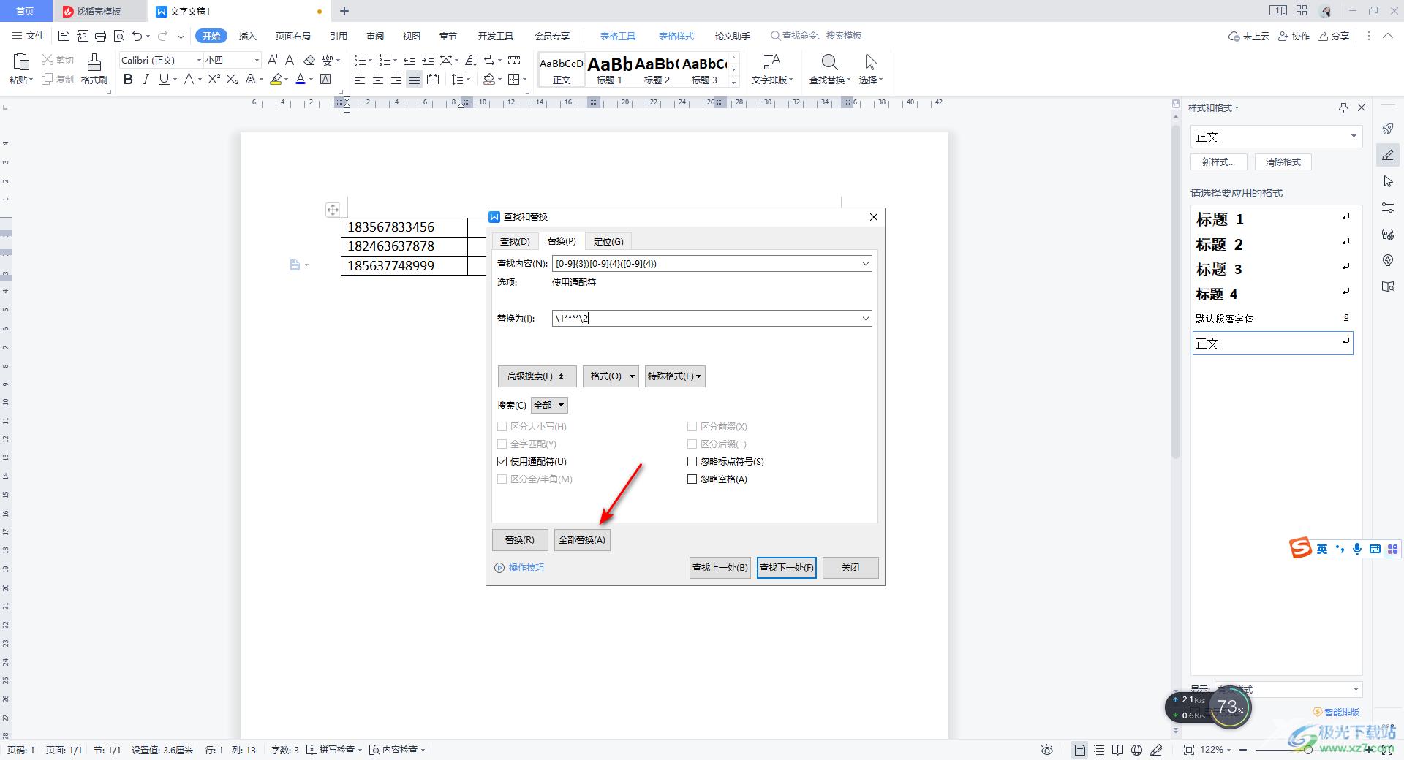Click the Save document icon
Viewport: 1404px width, 760px height.
[x=64, y=36]
